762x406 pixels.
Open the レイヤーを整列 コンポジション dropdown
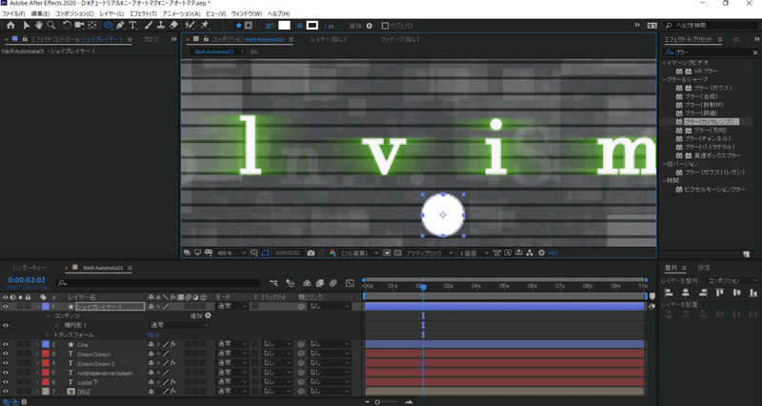point(732,281)
